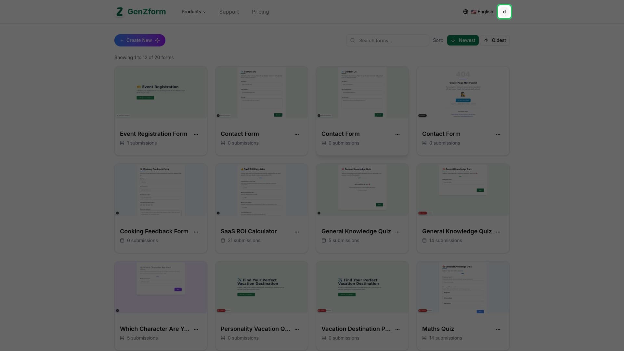Viewport: 624px width, 351px height.
Task: Open the Pricing page
Action: (x=260, y=12)
